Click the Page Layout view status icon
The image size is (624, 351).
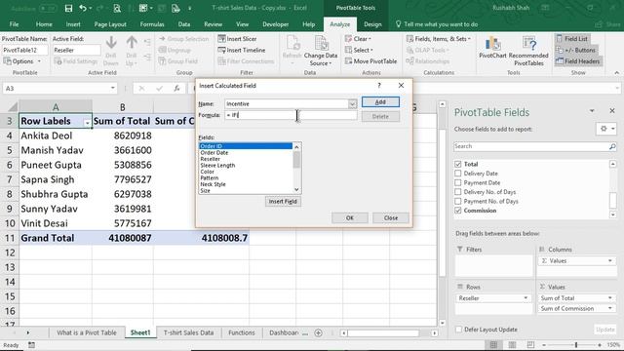(x=512, y=344)
